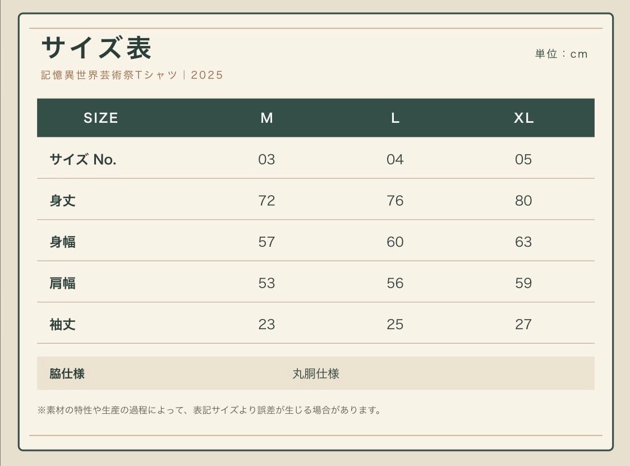Click the サイズ No. row label
The height and width of the screenshot is (466, 630).
(x=83, y=159)
